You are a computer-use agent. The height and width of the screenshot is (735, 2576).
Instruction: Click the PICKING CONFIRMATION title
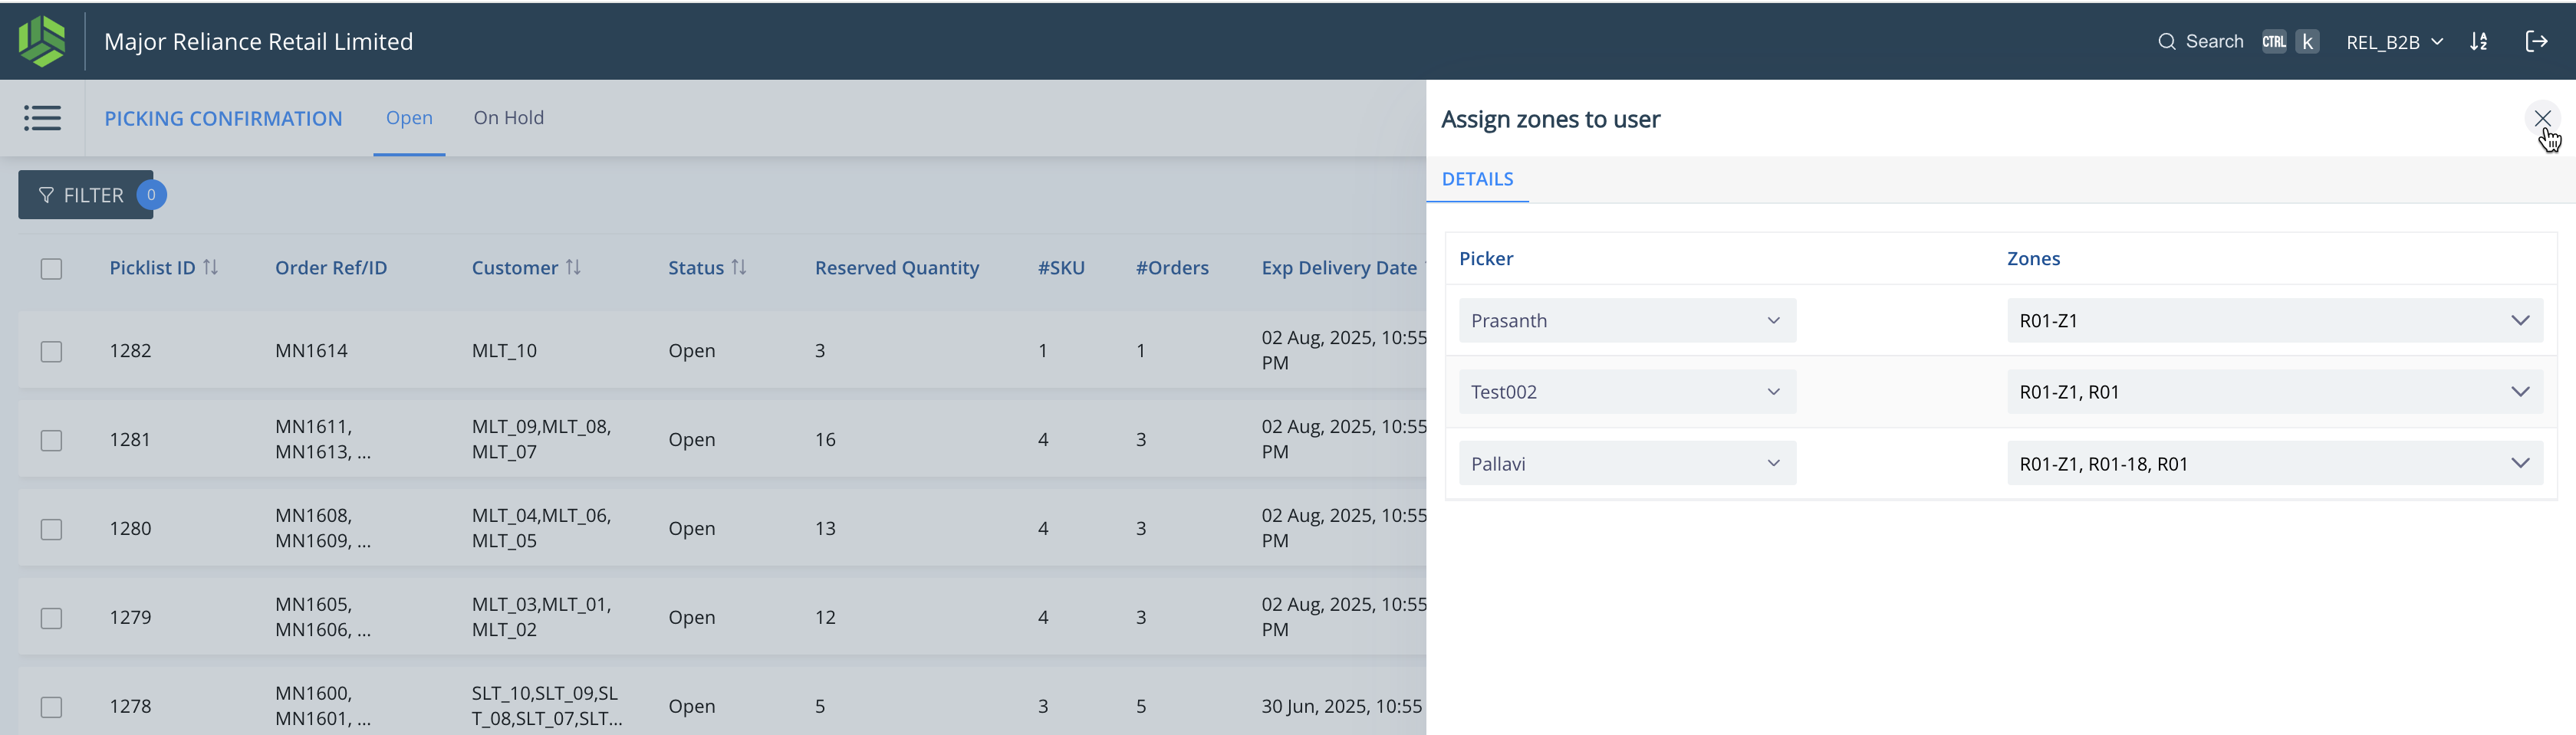click(223, 118)
